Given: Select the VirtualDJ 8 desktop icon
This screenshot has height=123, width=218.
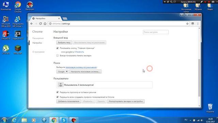Looking at the screenshot, I should 6,35.
